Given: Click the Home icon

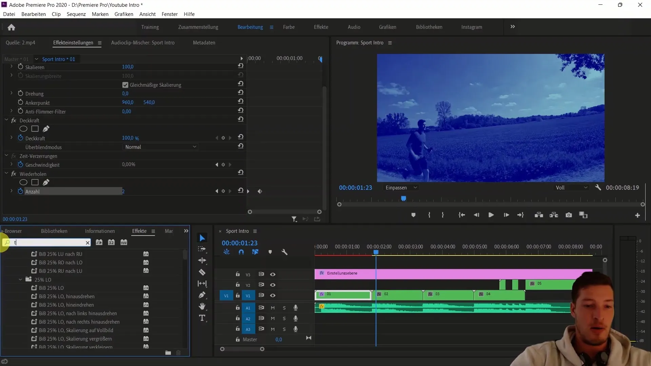Looking at the screenshot, I should (x=11, y=27).
